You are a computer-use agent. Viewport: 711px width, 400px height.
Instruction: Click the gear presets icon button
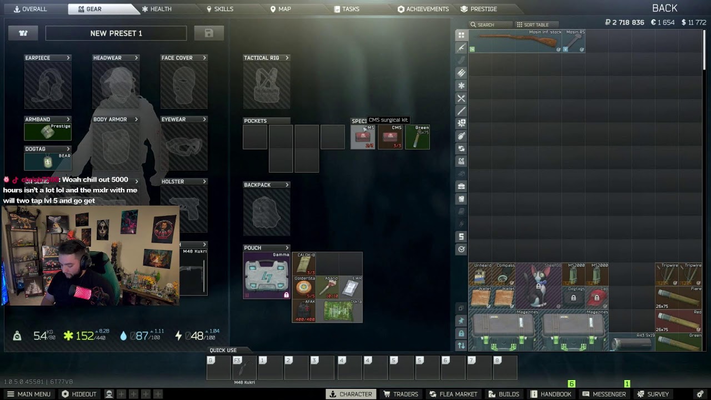23,33
